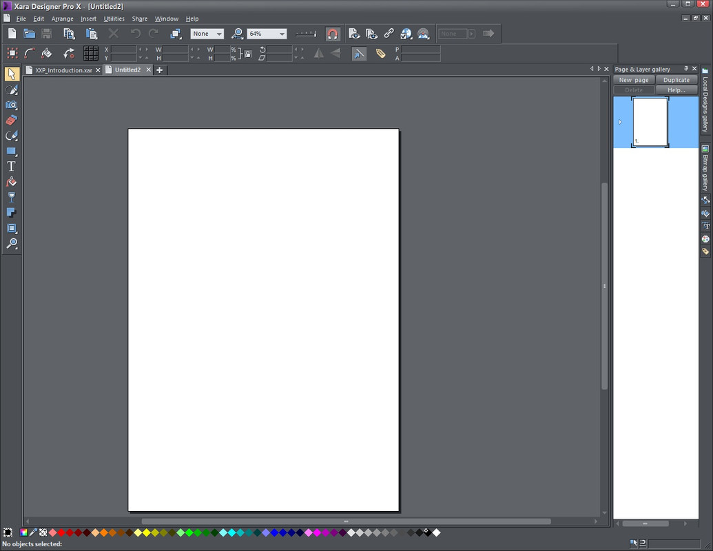Click the yellow name tag icon
713x551 pixels.
(380, 54)
